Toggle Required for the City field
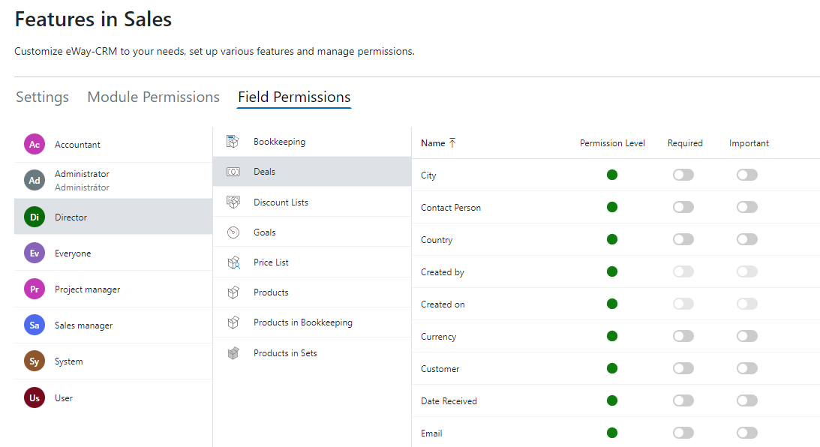Viewport: 820px width, 447px height. coord(683,175)
